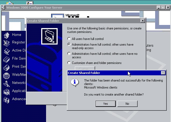Open the Networking section link
The image size is (171, 122).
(x=19, y=83)
